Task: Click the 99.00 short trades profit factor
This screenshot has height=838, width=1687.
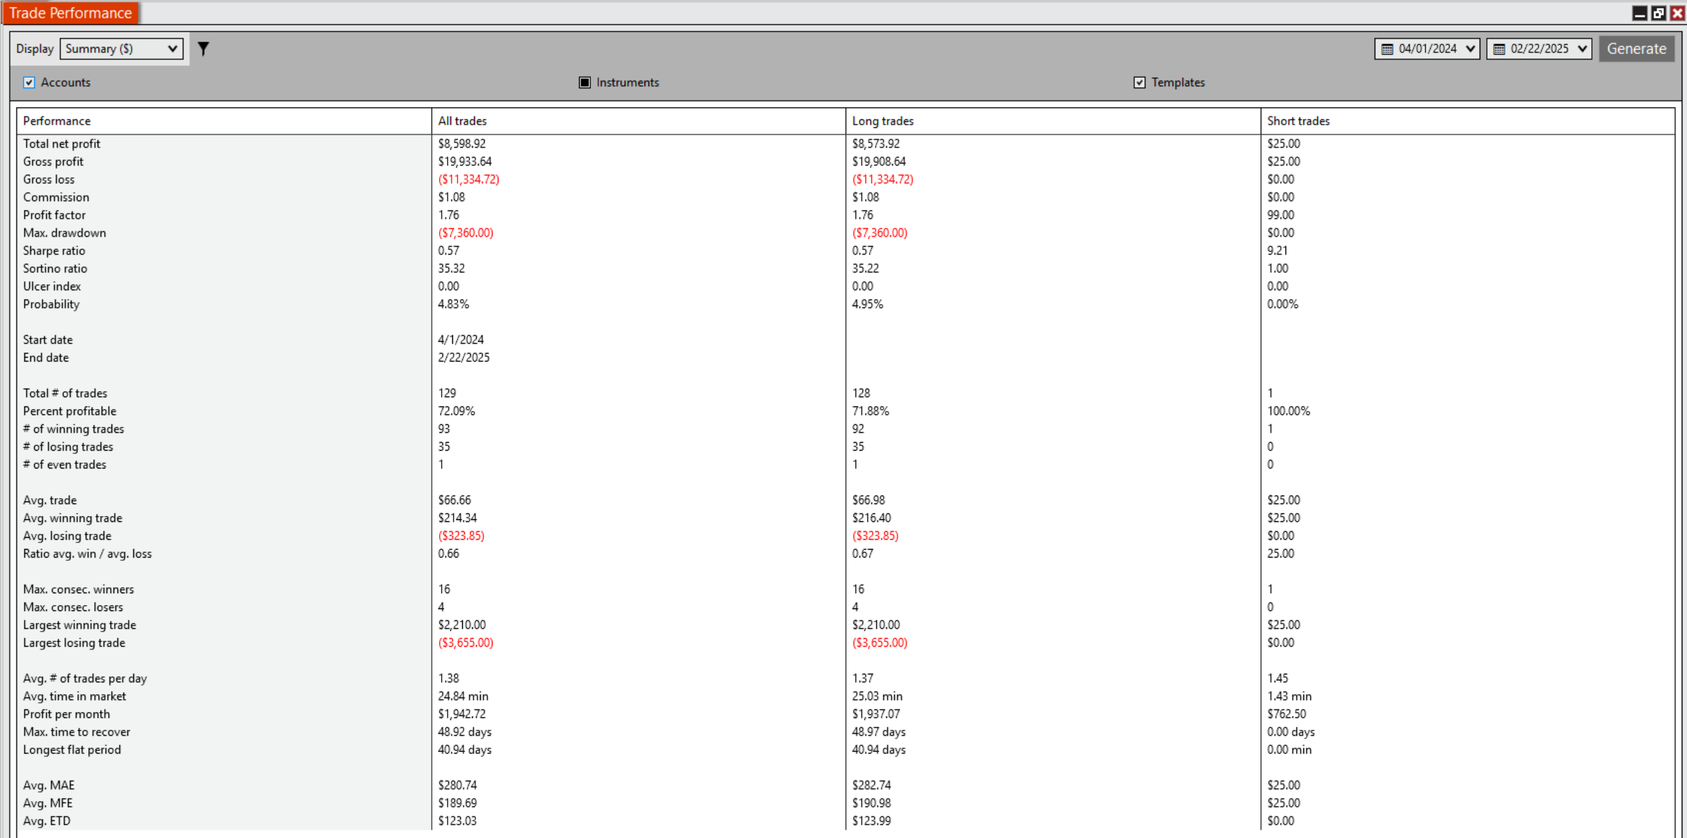Action: tap(1280, 215)
